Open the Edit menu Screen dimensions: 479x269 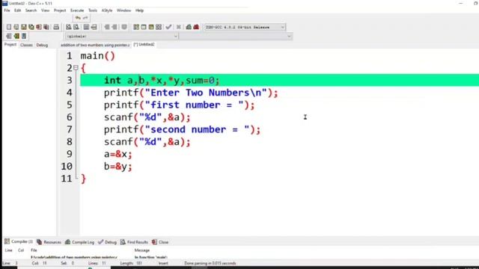18,10
